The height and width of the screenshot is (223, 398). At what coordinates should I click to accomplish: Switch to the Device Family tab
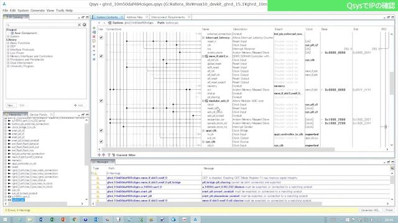[x=39, y=115]
